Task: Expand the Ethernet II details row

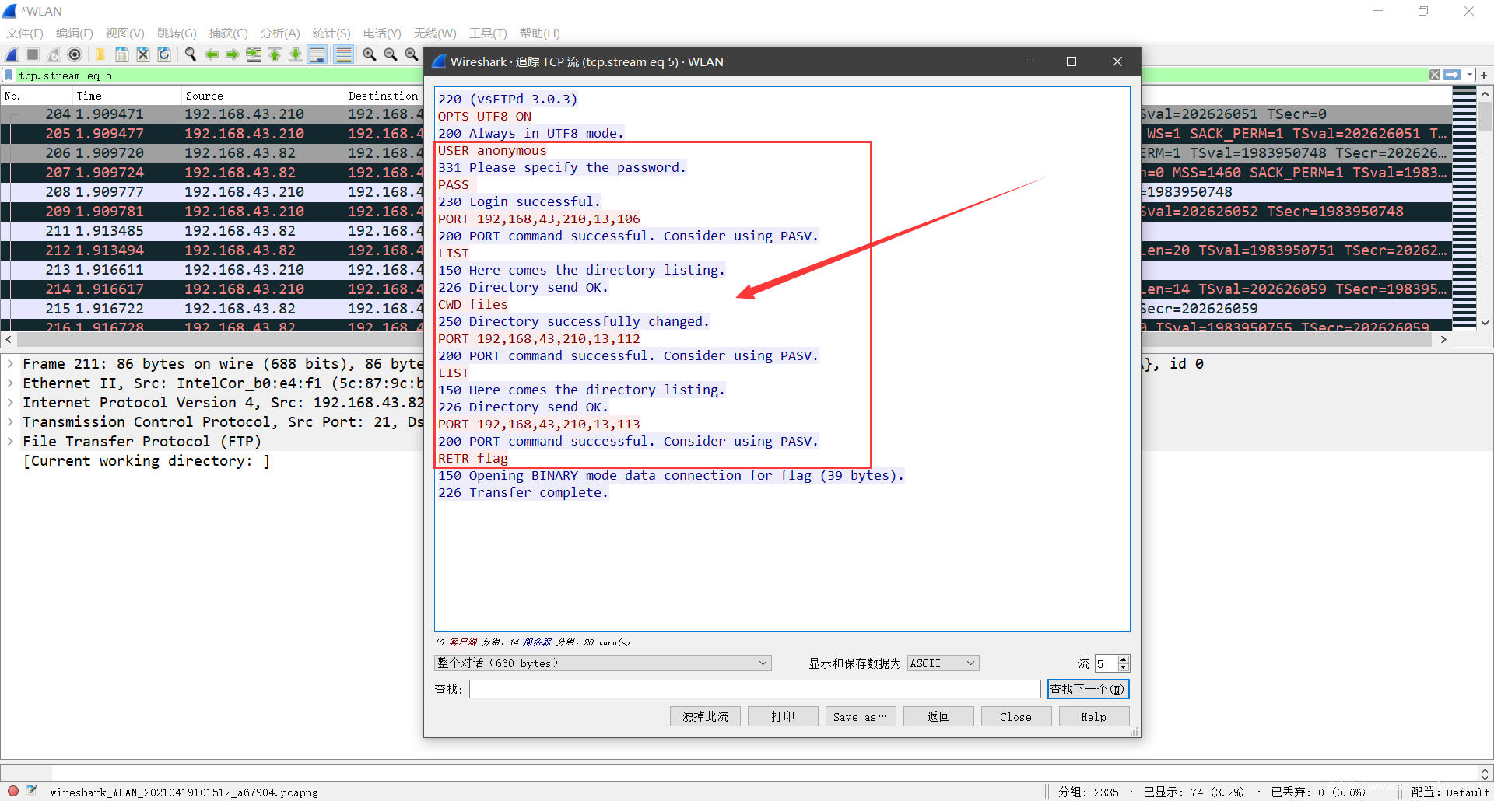Action: point(10,383)
